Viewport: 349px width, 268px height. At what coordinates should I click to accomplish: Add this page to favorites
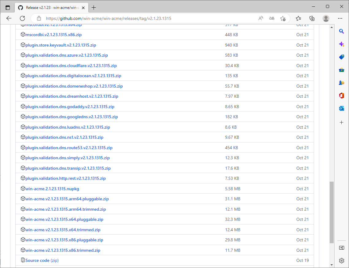pos(283,18)
